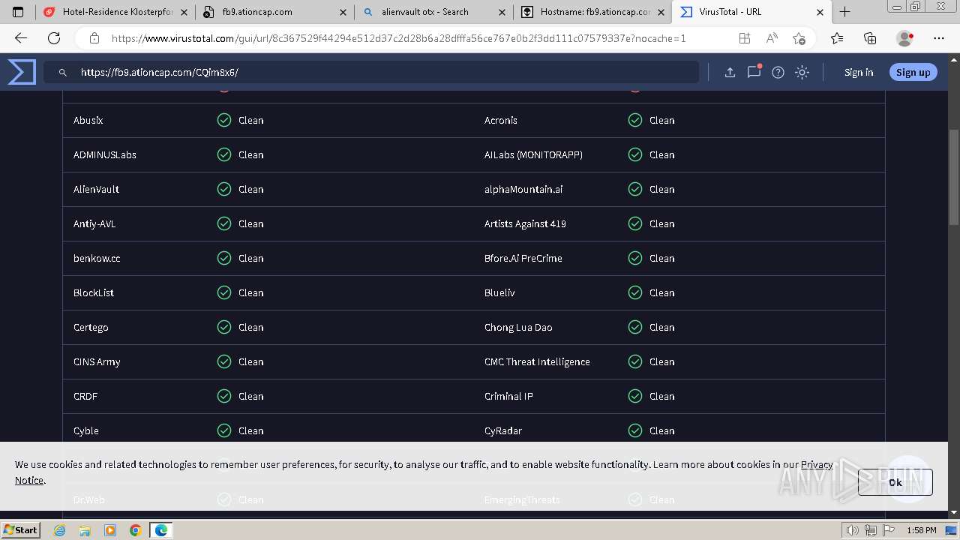Click the Sign up button
Image resolution: width=960 pixels, height=540 pixels.
(x=913, y=72)
